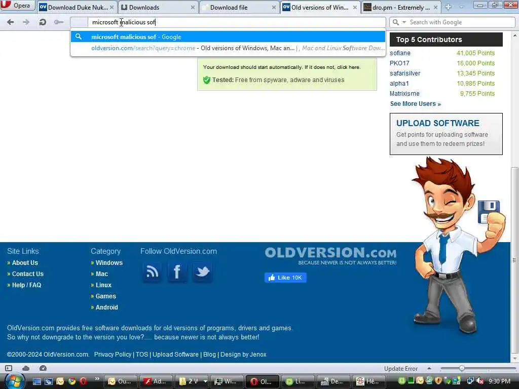The image size is (519, 389).
Task: Close the dro.pm tab
Action: coord(435,7)
